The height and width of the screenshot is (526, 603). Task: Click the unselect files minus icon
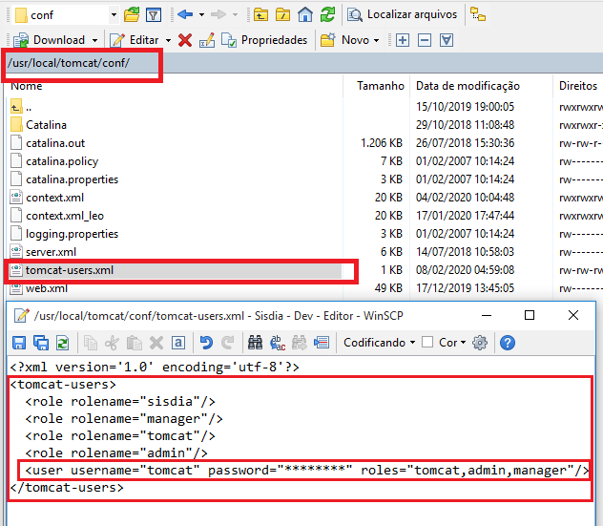(x=425, y=40)
